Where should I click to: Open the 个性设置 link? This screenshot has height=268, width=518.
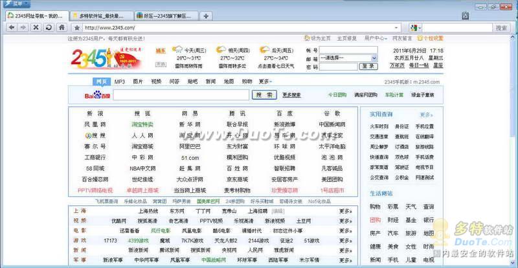pos(430,38)
